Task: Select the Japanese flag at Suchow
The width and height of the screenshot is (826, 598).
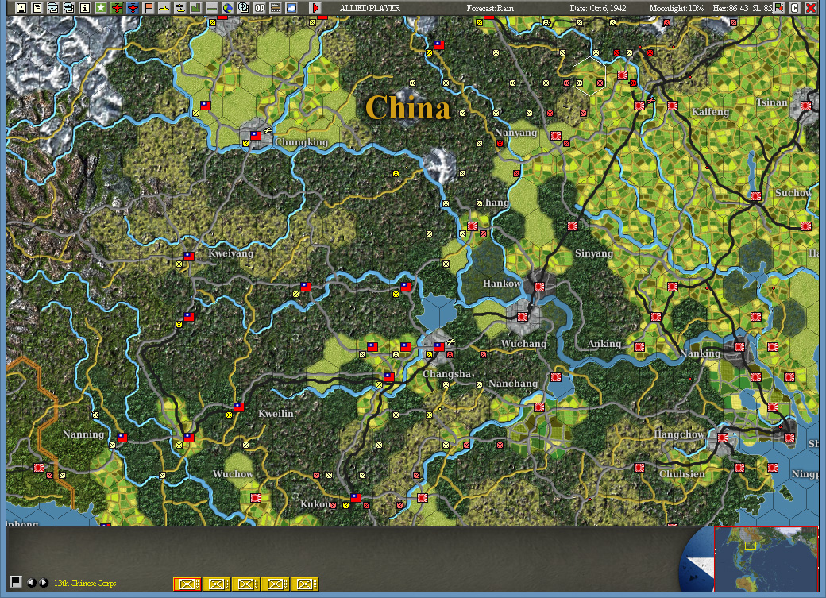Action: click(x=756, y=196)
